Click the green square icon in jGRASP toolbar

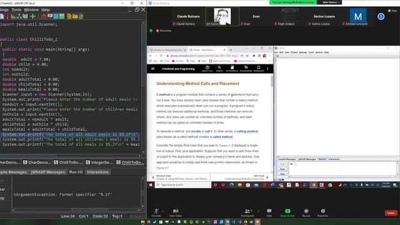click(62, 16)
